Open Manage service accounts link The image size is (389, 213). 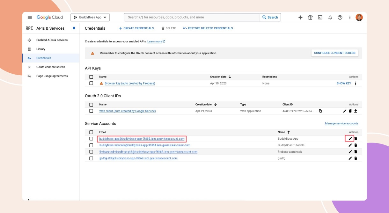[x=341, y=123]
